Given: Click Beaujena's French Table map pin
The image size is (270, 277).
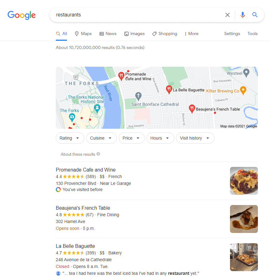Looking at the screenshot, I should pyautogui.click(x=192, y=109).
